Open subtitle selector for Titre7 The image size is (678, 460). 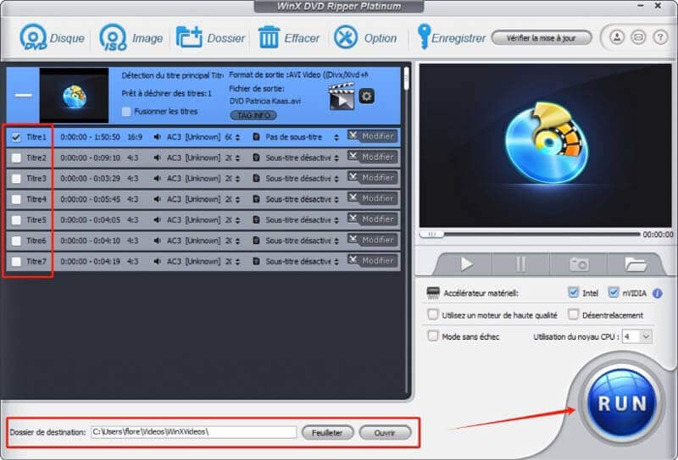click(336, 262)
